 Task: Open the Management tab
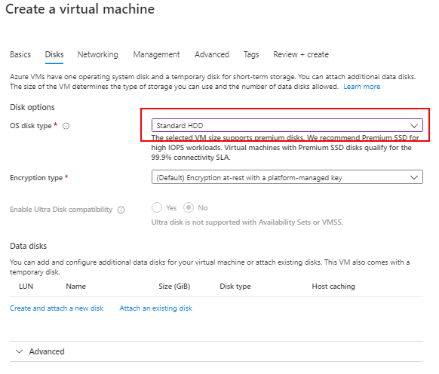tap(156, 54)
